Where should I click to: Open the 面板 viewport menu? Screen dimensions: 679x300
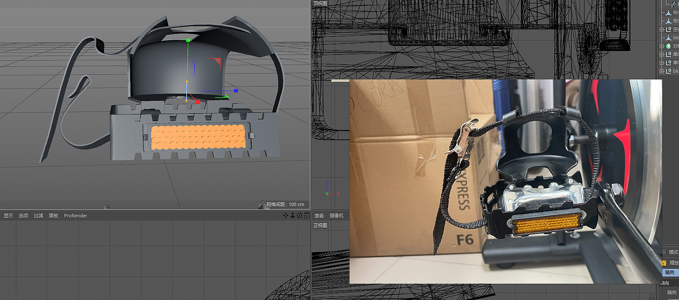[x=54, y=216]
